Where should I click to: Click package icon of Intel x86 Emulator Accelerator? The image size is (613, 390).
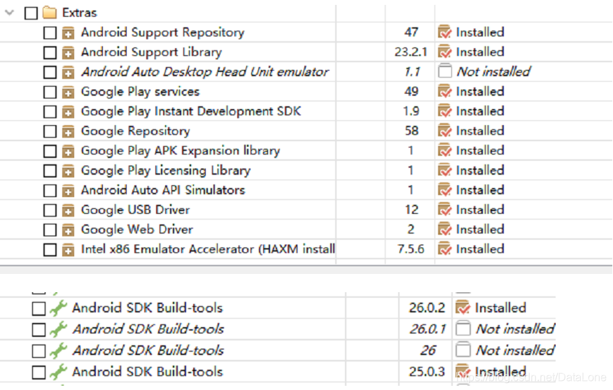tap(68, 250)
